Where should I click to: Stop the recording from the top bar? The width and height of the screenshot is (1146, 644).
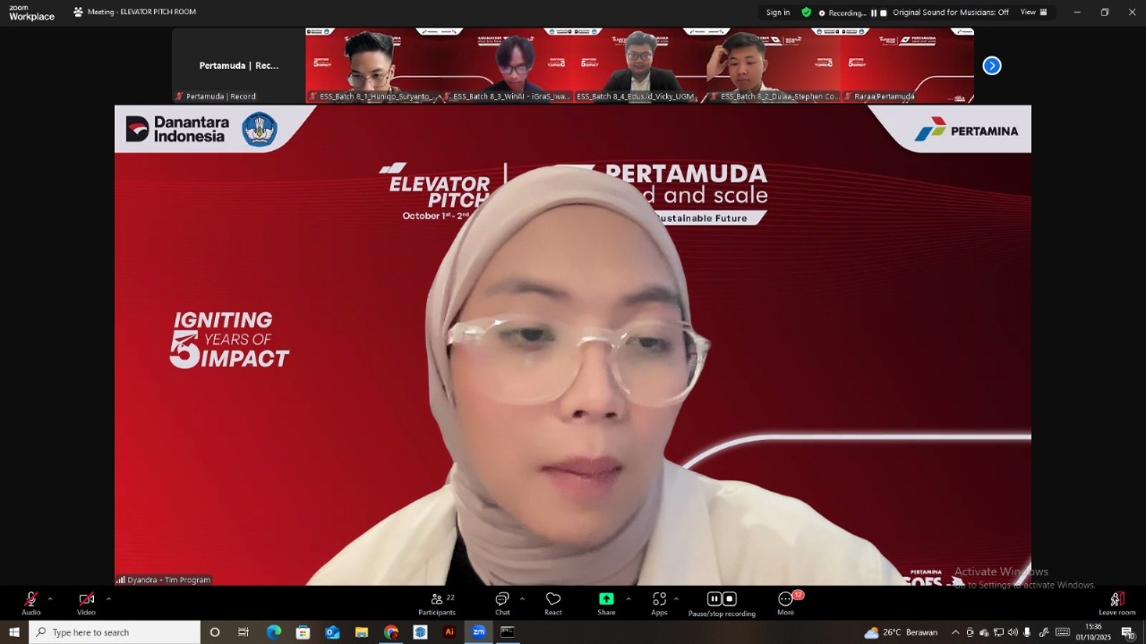tap(884, 13)
